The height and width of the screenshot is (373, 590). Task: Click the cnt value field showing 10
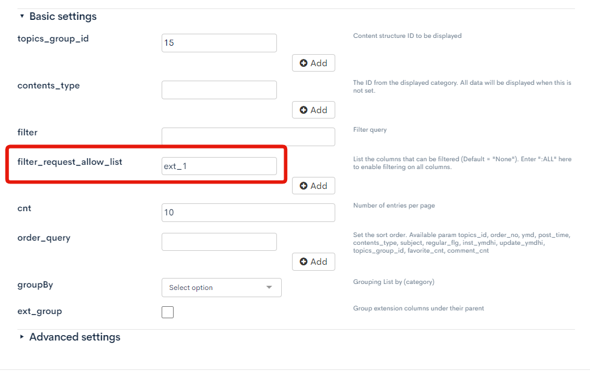pos(248,212)
